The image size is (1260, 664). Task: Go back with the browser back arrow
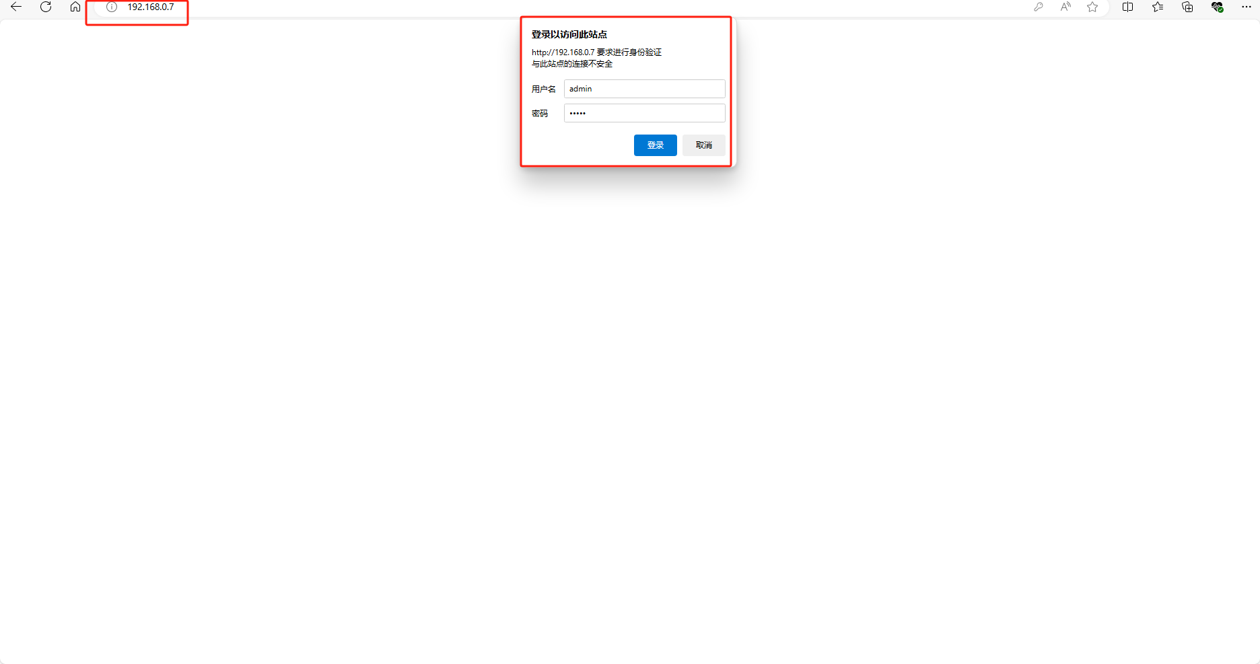16,7
